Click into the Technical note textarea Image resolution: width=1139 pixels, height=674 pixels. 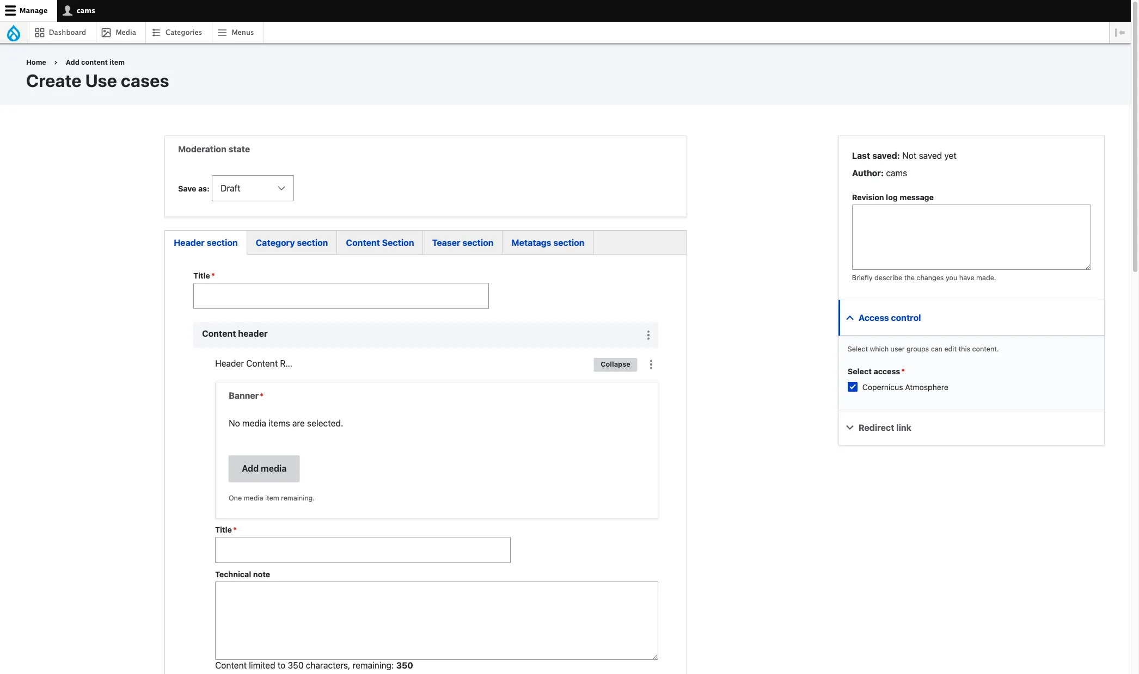click(x=437, y=621)
